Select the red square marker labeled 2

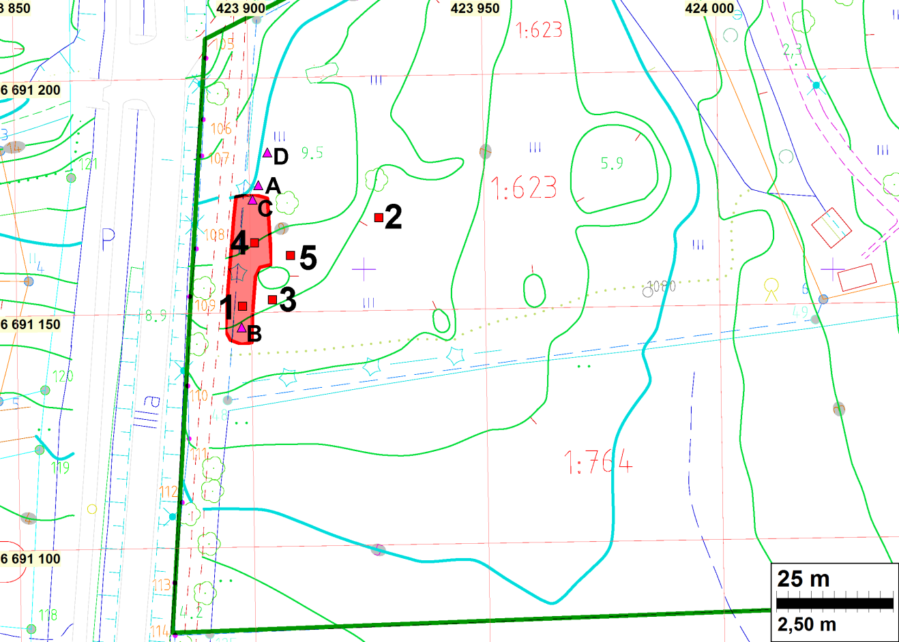point(379,217)
